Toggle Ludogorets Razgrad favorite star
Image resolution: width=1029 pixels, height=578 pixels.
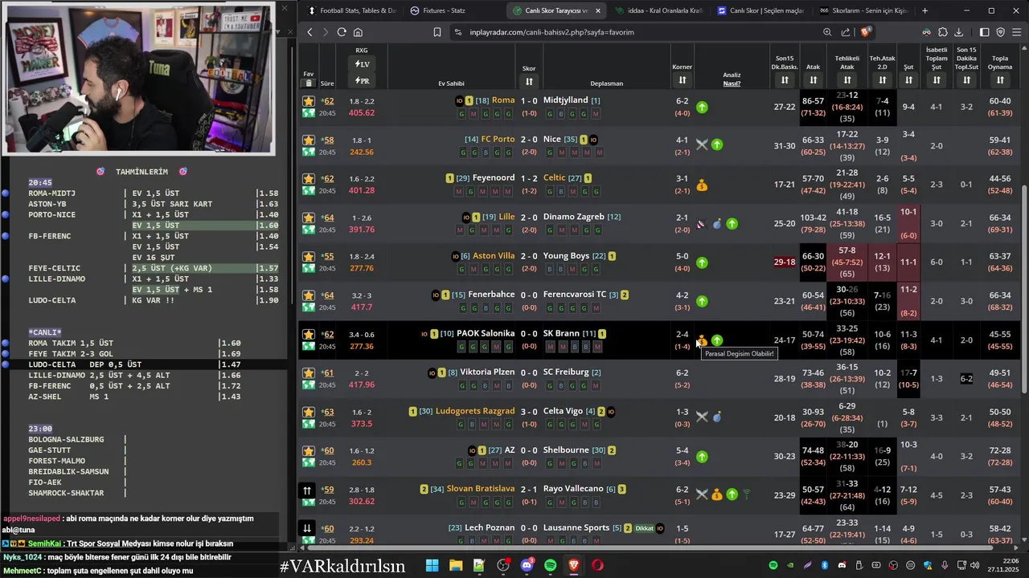pos(308,413)
